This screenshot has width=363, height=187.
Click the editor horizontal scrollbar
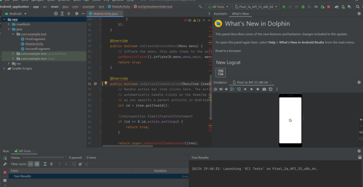(127, 146)
